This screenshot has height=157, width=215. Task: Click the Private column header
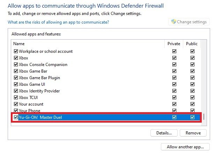[x=174, y=44]
